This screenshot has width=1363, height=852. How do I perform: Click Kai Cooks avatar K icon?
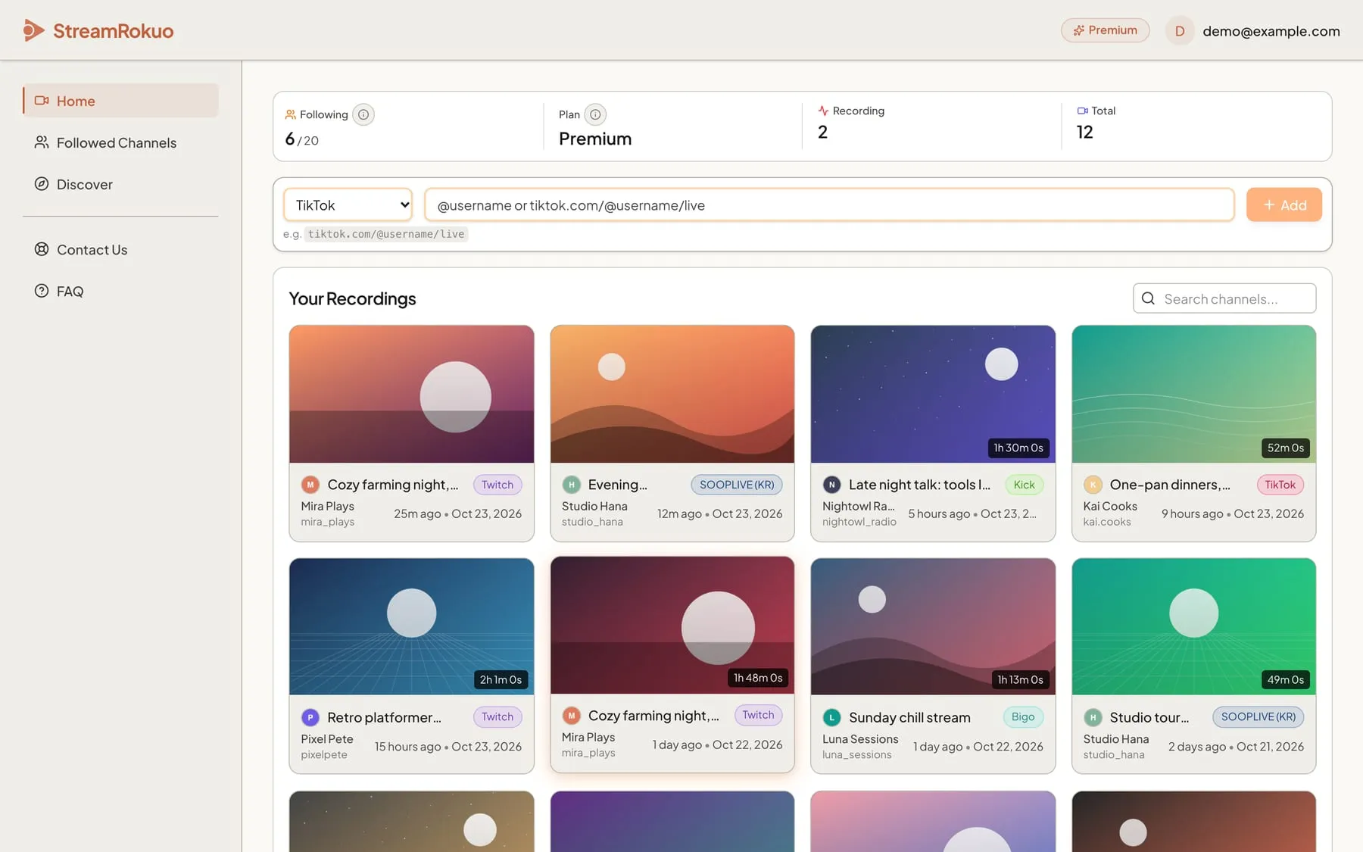[1092, 485]
